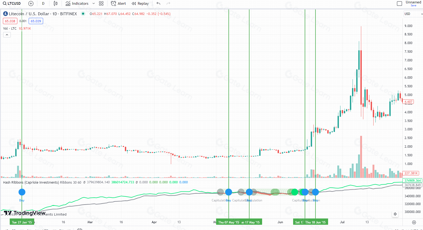Screen dimensions: 423x230
Task: Click the bright green circle on hash ribbon
Action: coord(295,192)
